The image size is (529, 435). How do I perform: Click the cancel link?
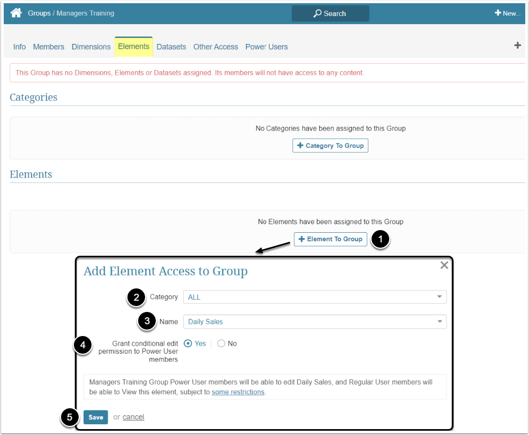click(133, 417)
